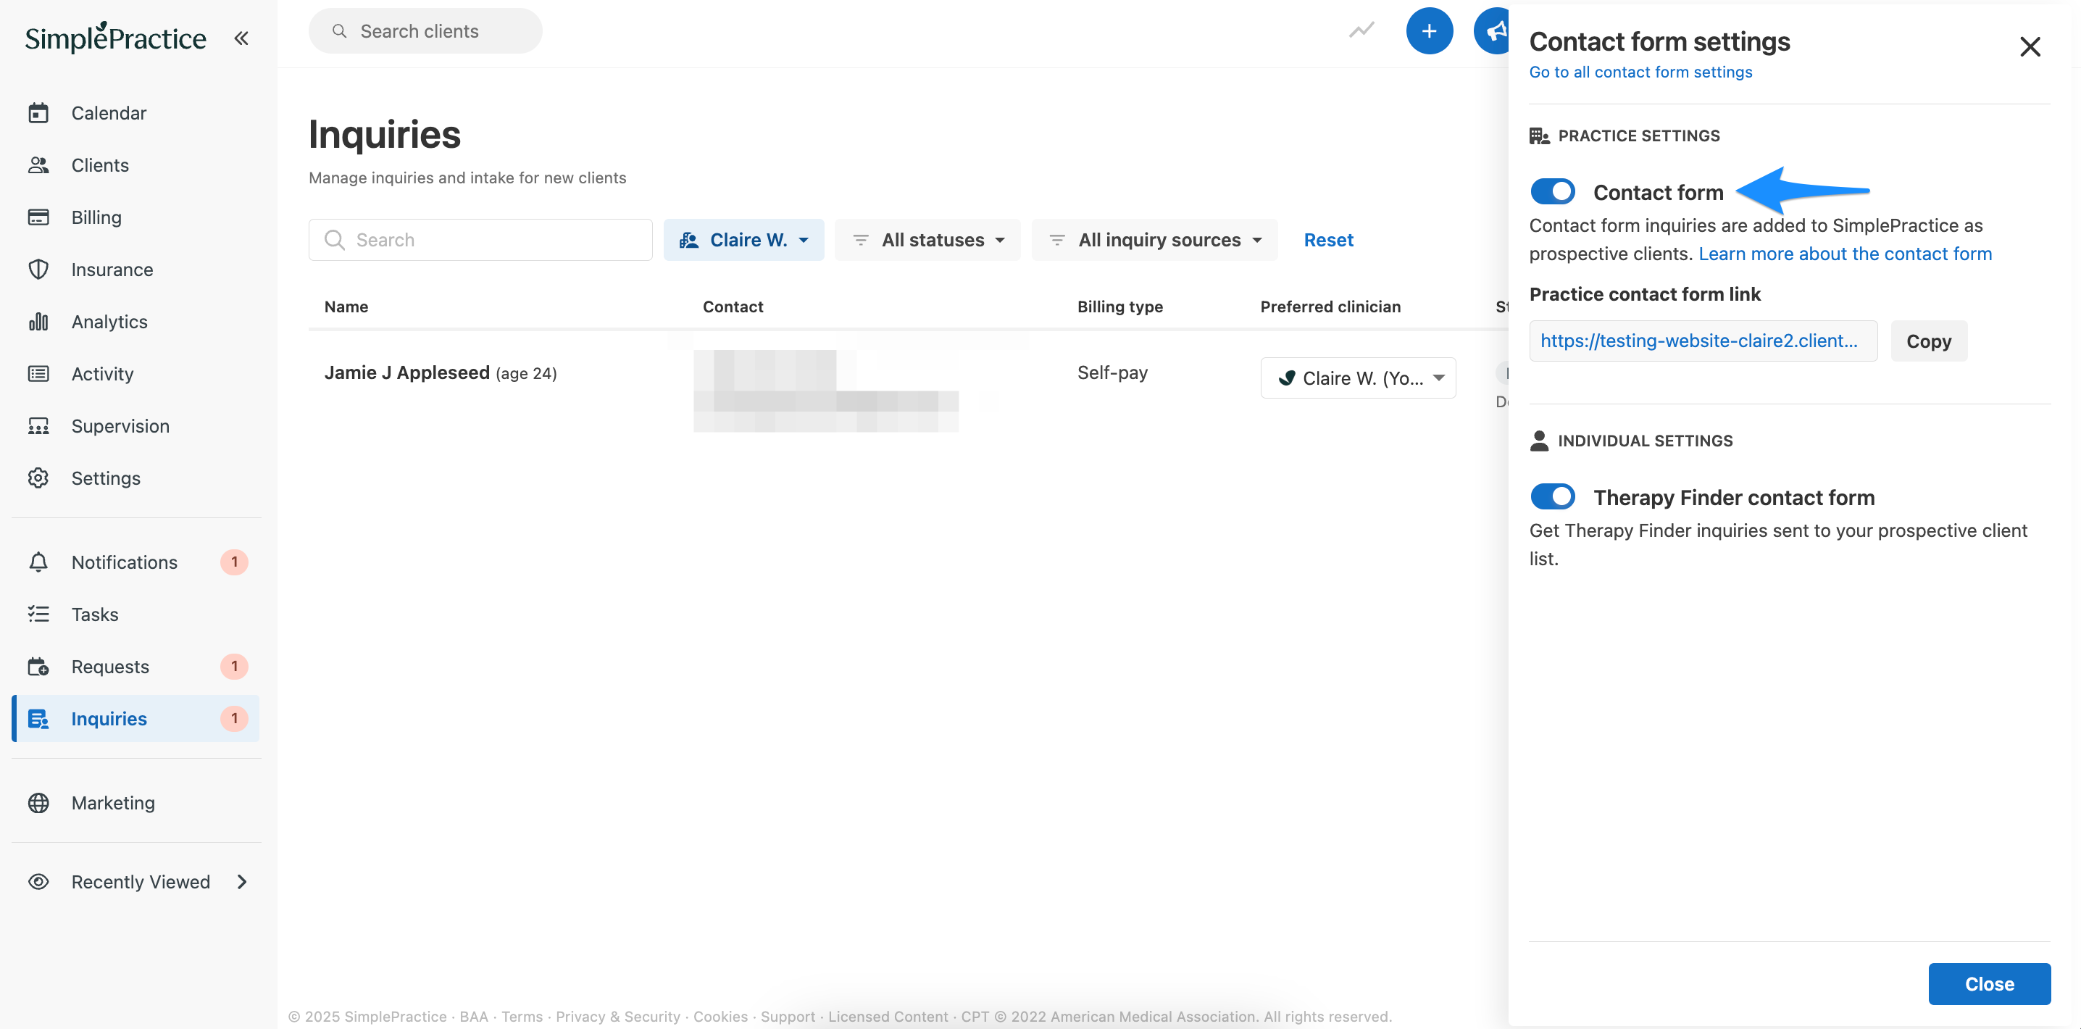Open the All statuses filter dropdown
Screen dimensions: 2081x1029
(x=927, y=240)
